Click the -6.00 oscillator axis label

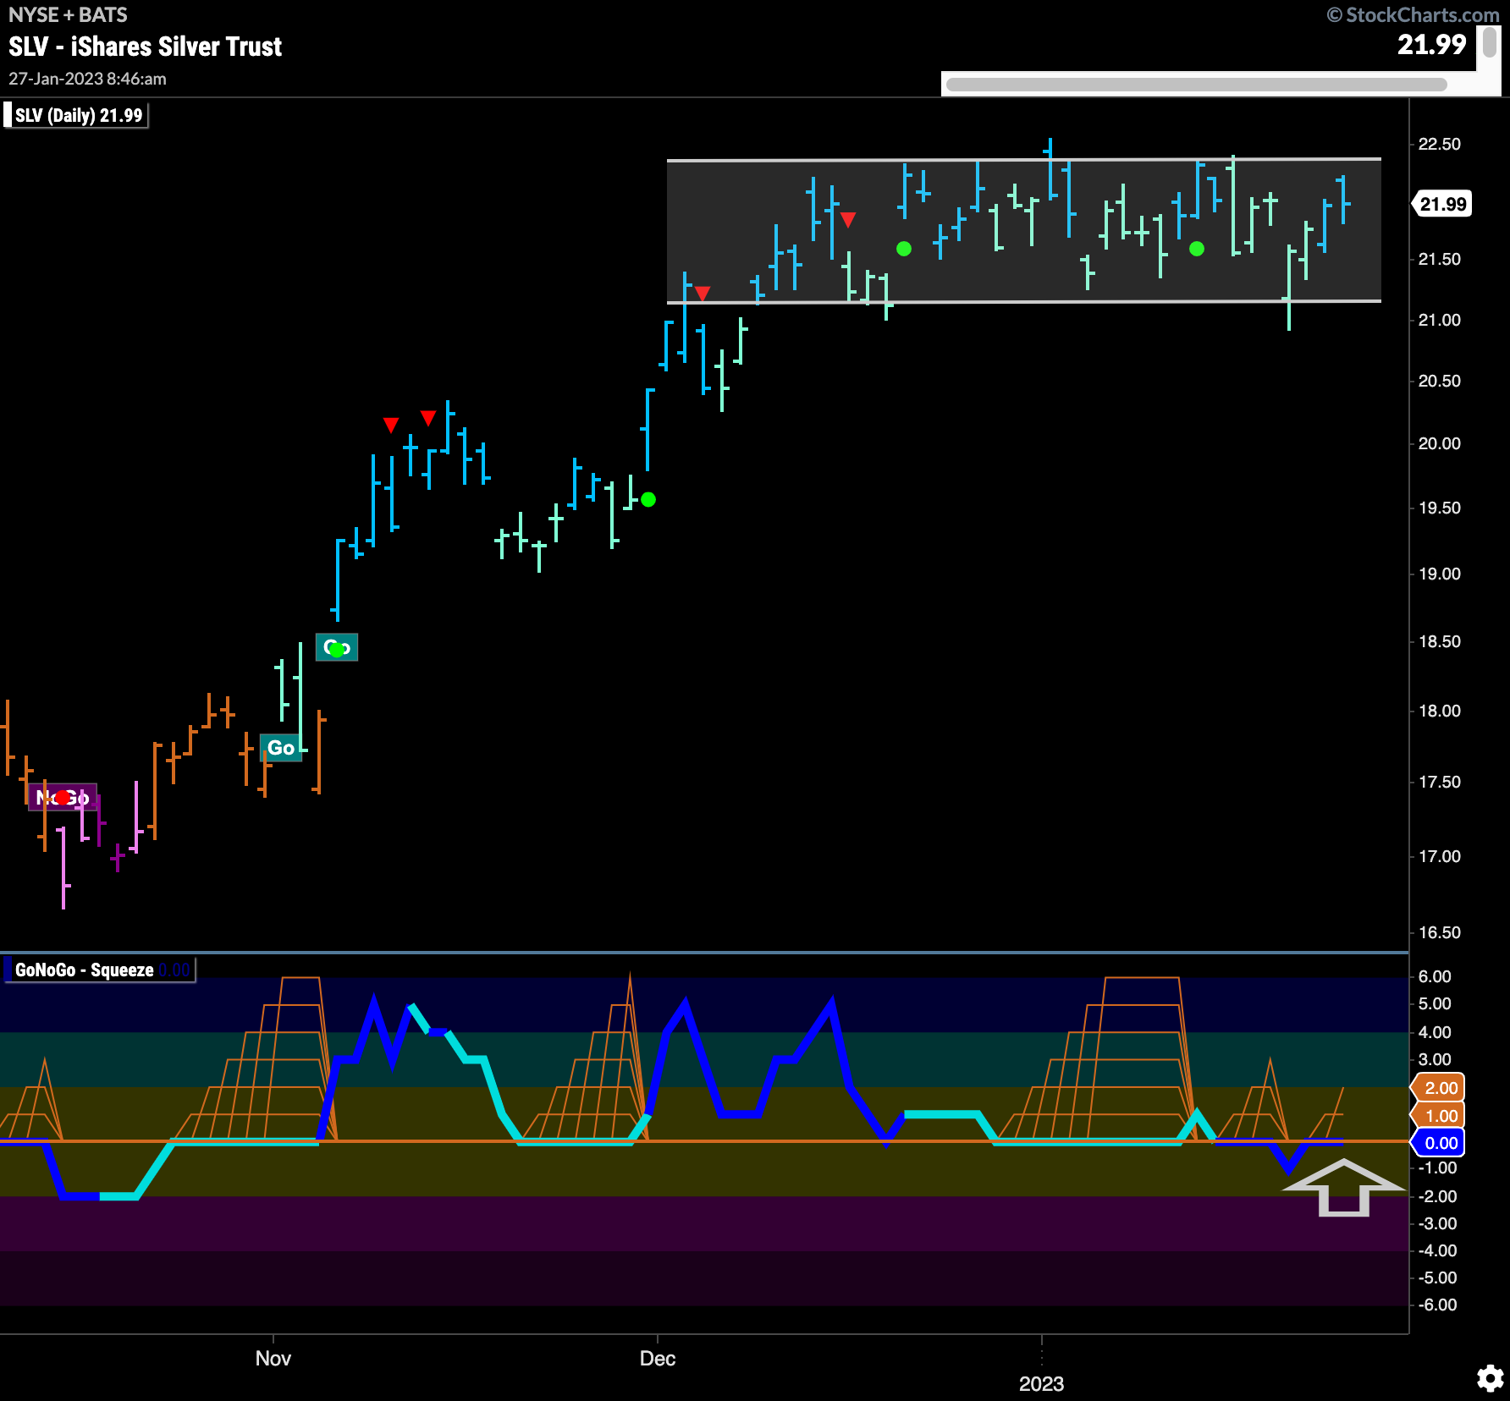(x=1437, y=1305)
